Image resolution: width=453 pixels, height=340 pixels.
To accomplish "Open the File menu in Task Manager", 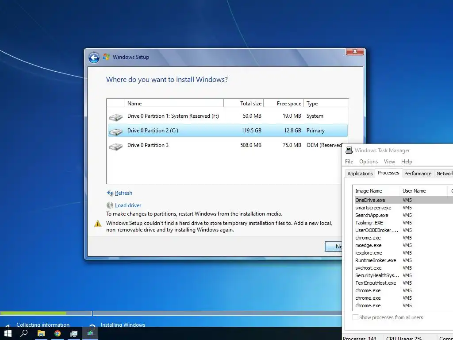I will point(349,161).
